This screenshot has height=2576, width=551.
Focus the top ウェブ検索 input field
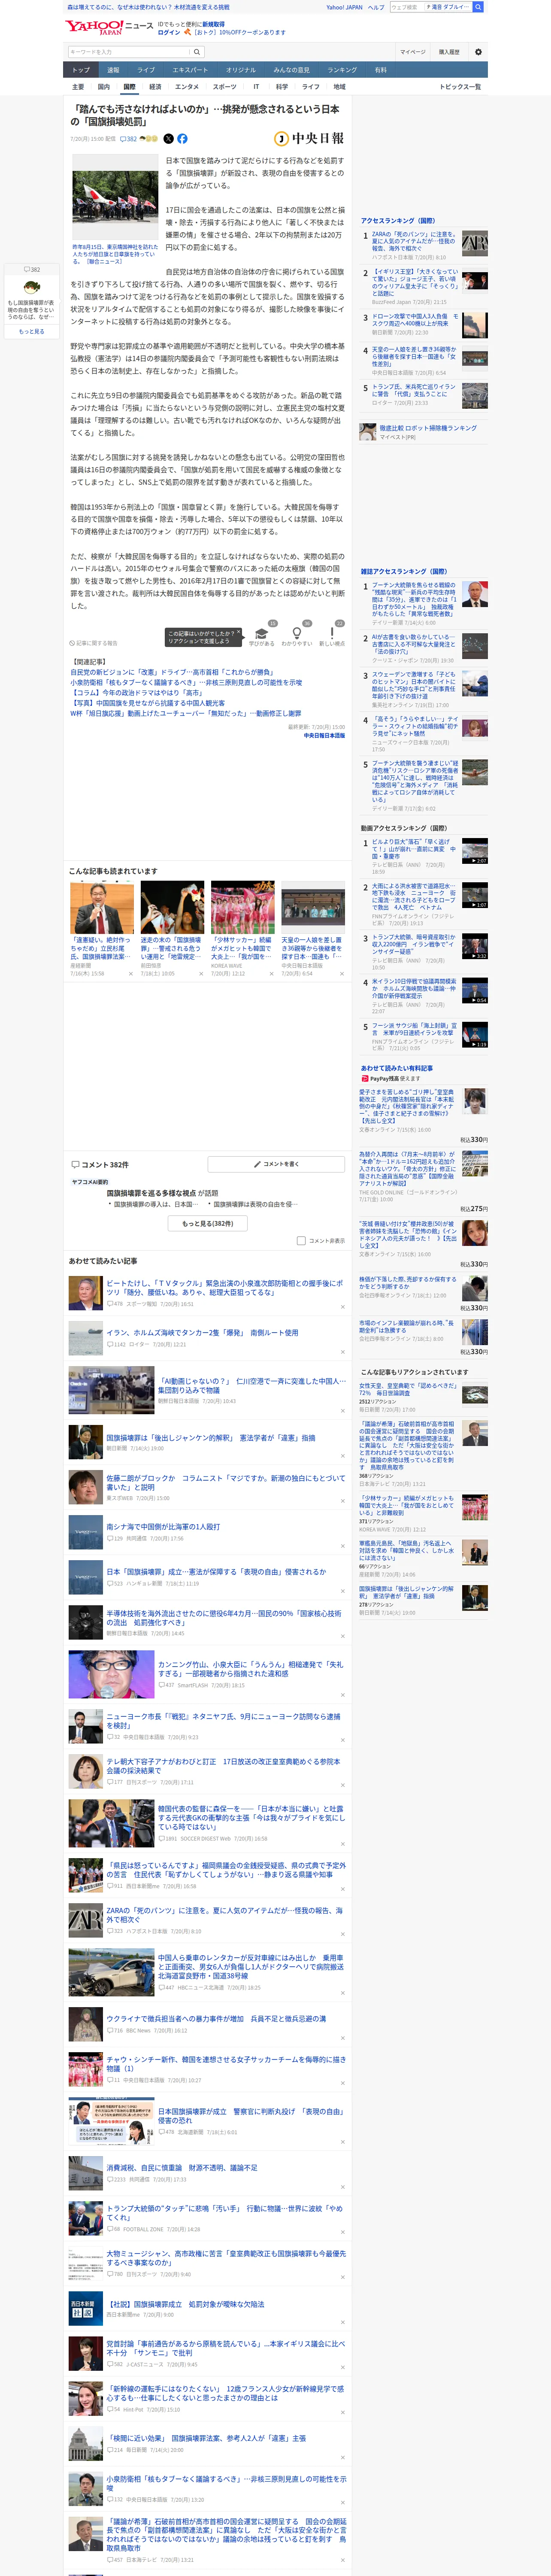(407, 7)
